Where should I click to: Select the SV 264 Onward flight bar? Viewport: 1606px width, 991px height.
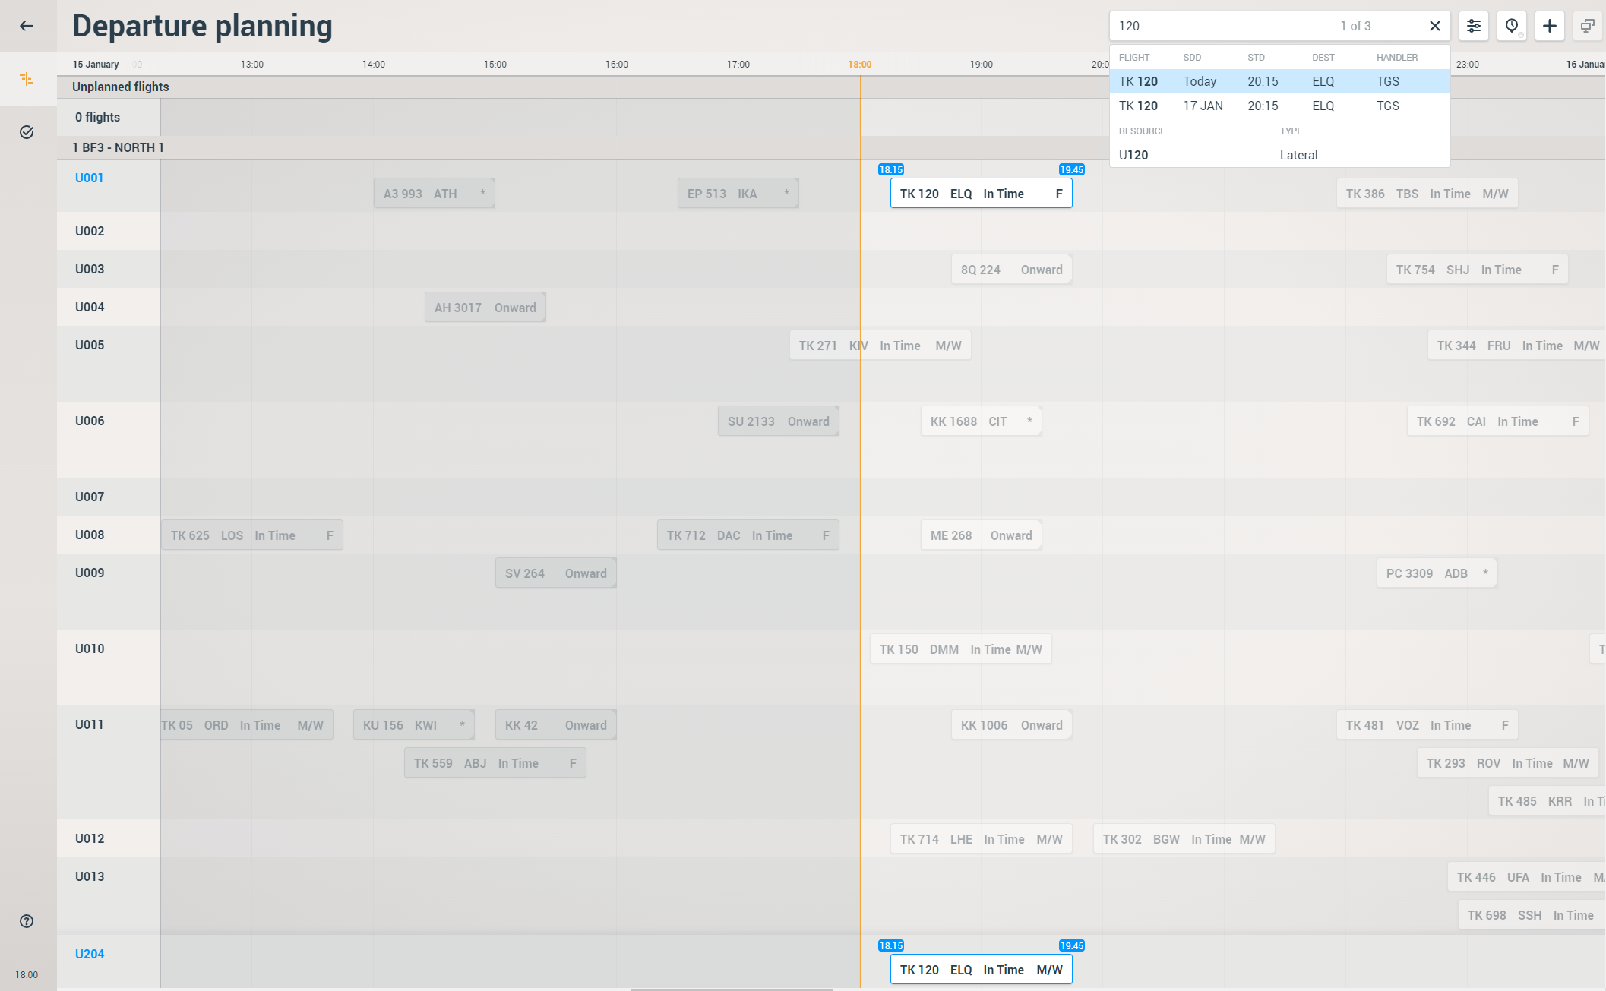click(x=556, y=573)
